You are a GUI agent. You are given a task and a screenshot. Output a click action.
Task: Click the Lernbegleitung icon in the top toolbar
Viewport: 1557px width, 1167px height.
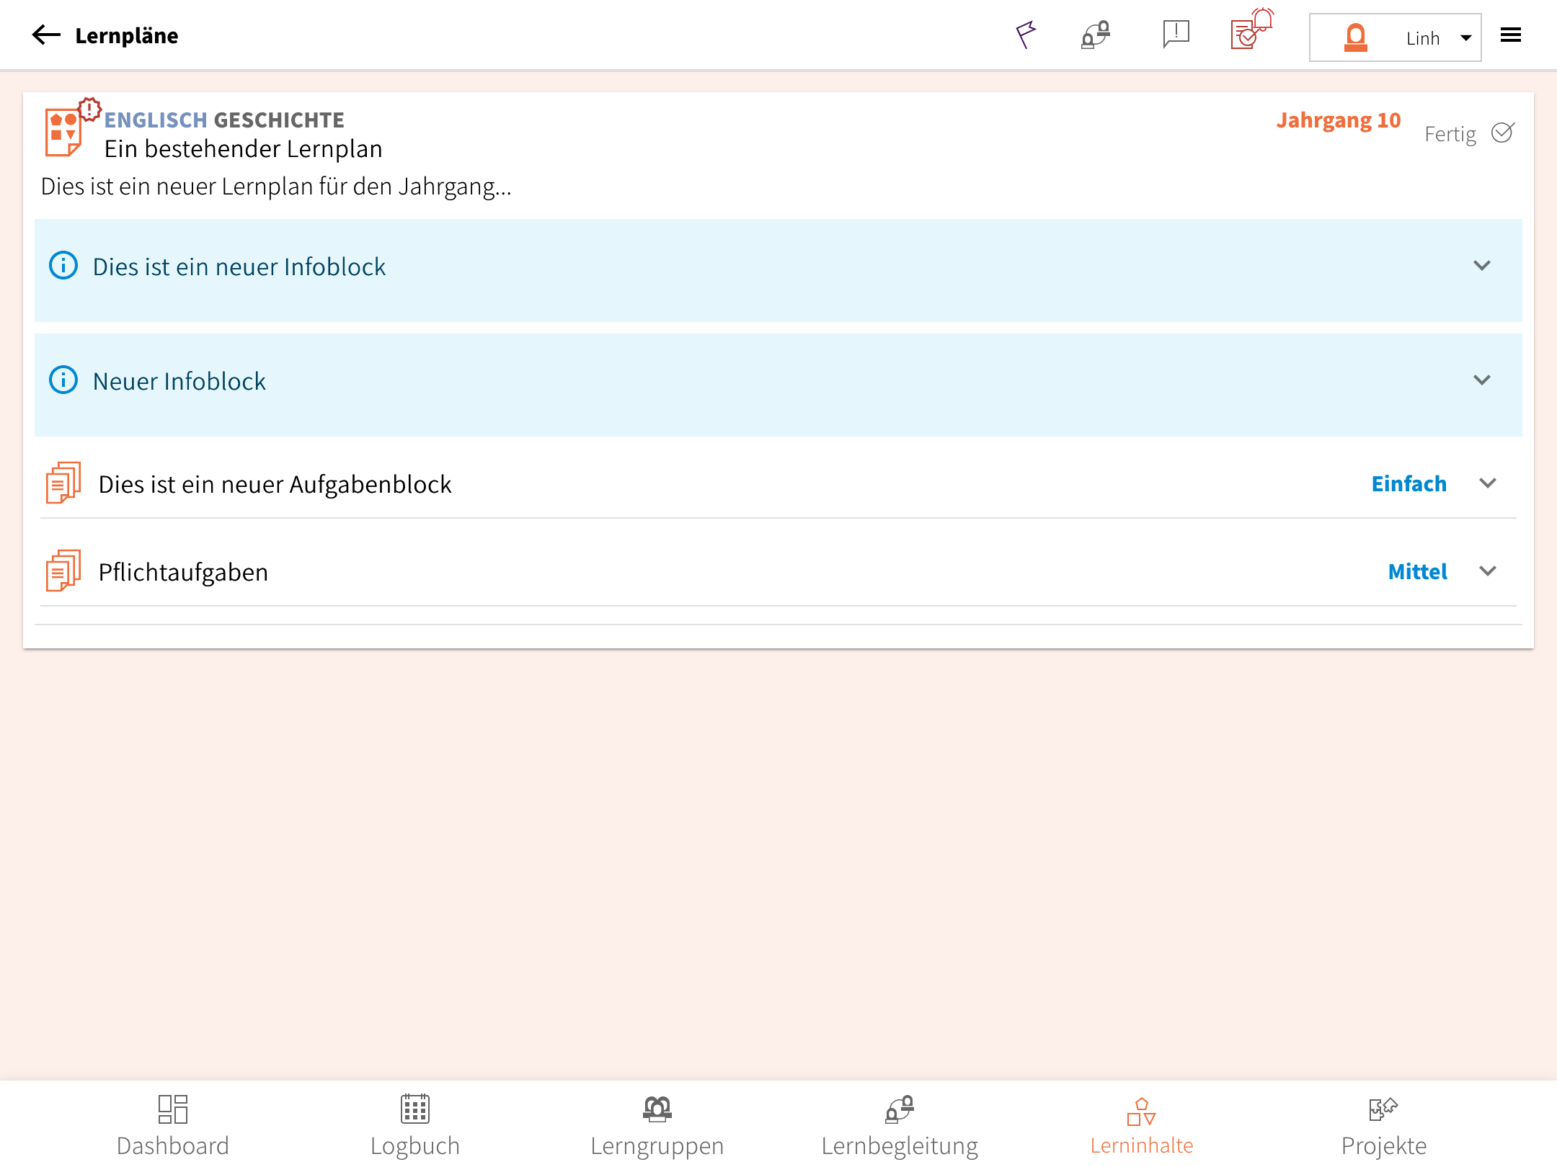click(1095, 35)
